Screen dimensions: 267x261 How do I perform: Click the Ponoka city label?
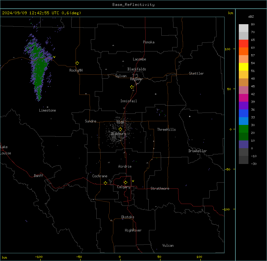149,42
